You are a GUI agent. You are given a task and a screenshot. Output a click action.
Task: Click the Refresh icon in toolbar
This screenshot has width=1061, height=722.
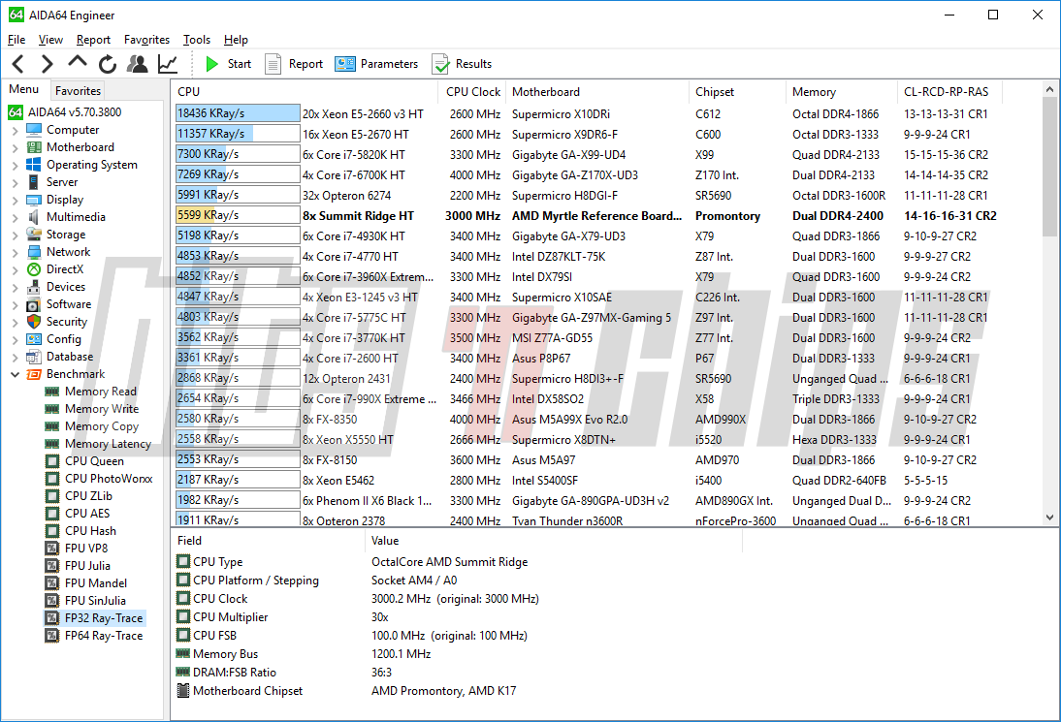108,64
